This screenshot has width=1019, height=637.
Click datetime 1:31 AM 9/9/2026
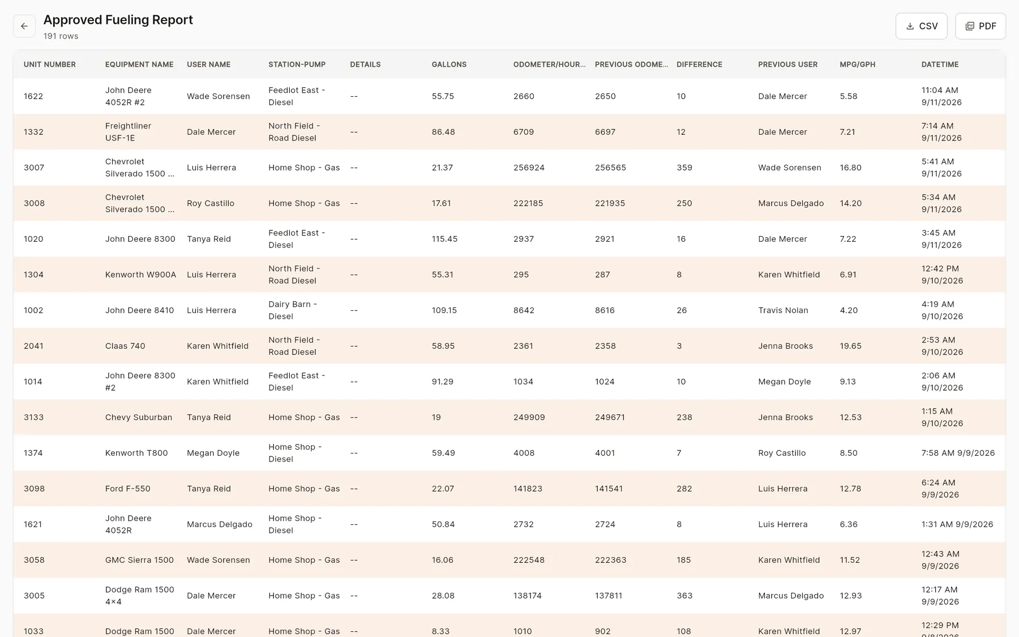(957, 524)
